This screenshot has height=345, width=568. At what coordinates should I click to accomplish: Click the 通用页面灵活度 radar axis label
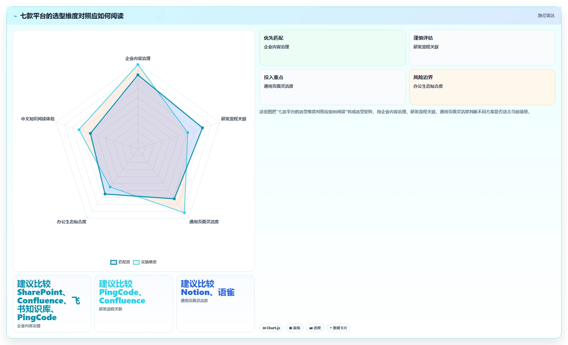pyautogui.click(x=204, y=222)
